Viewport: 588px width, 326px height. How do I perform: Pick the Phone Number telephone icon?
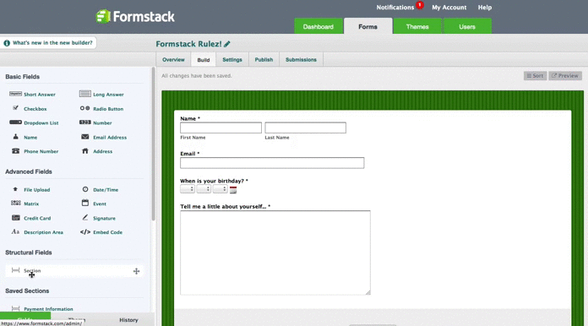coord(15,151)
